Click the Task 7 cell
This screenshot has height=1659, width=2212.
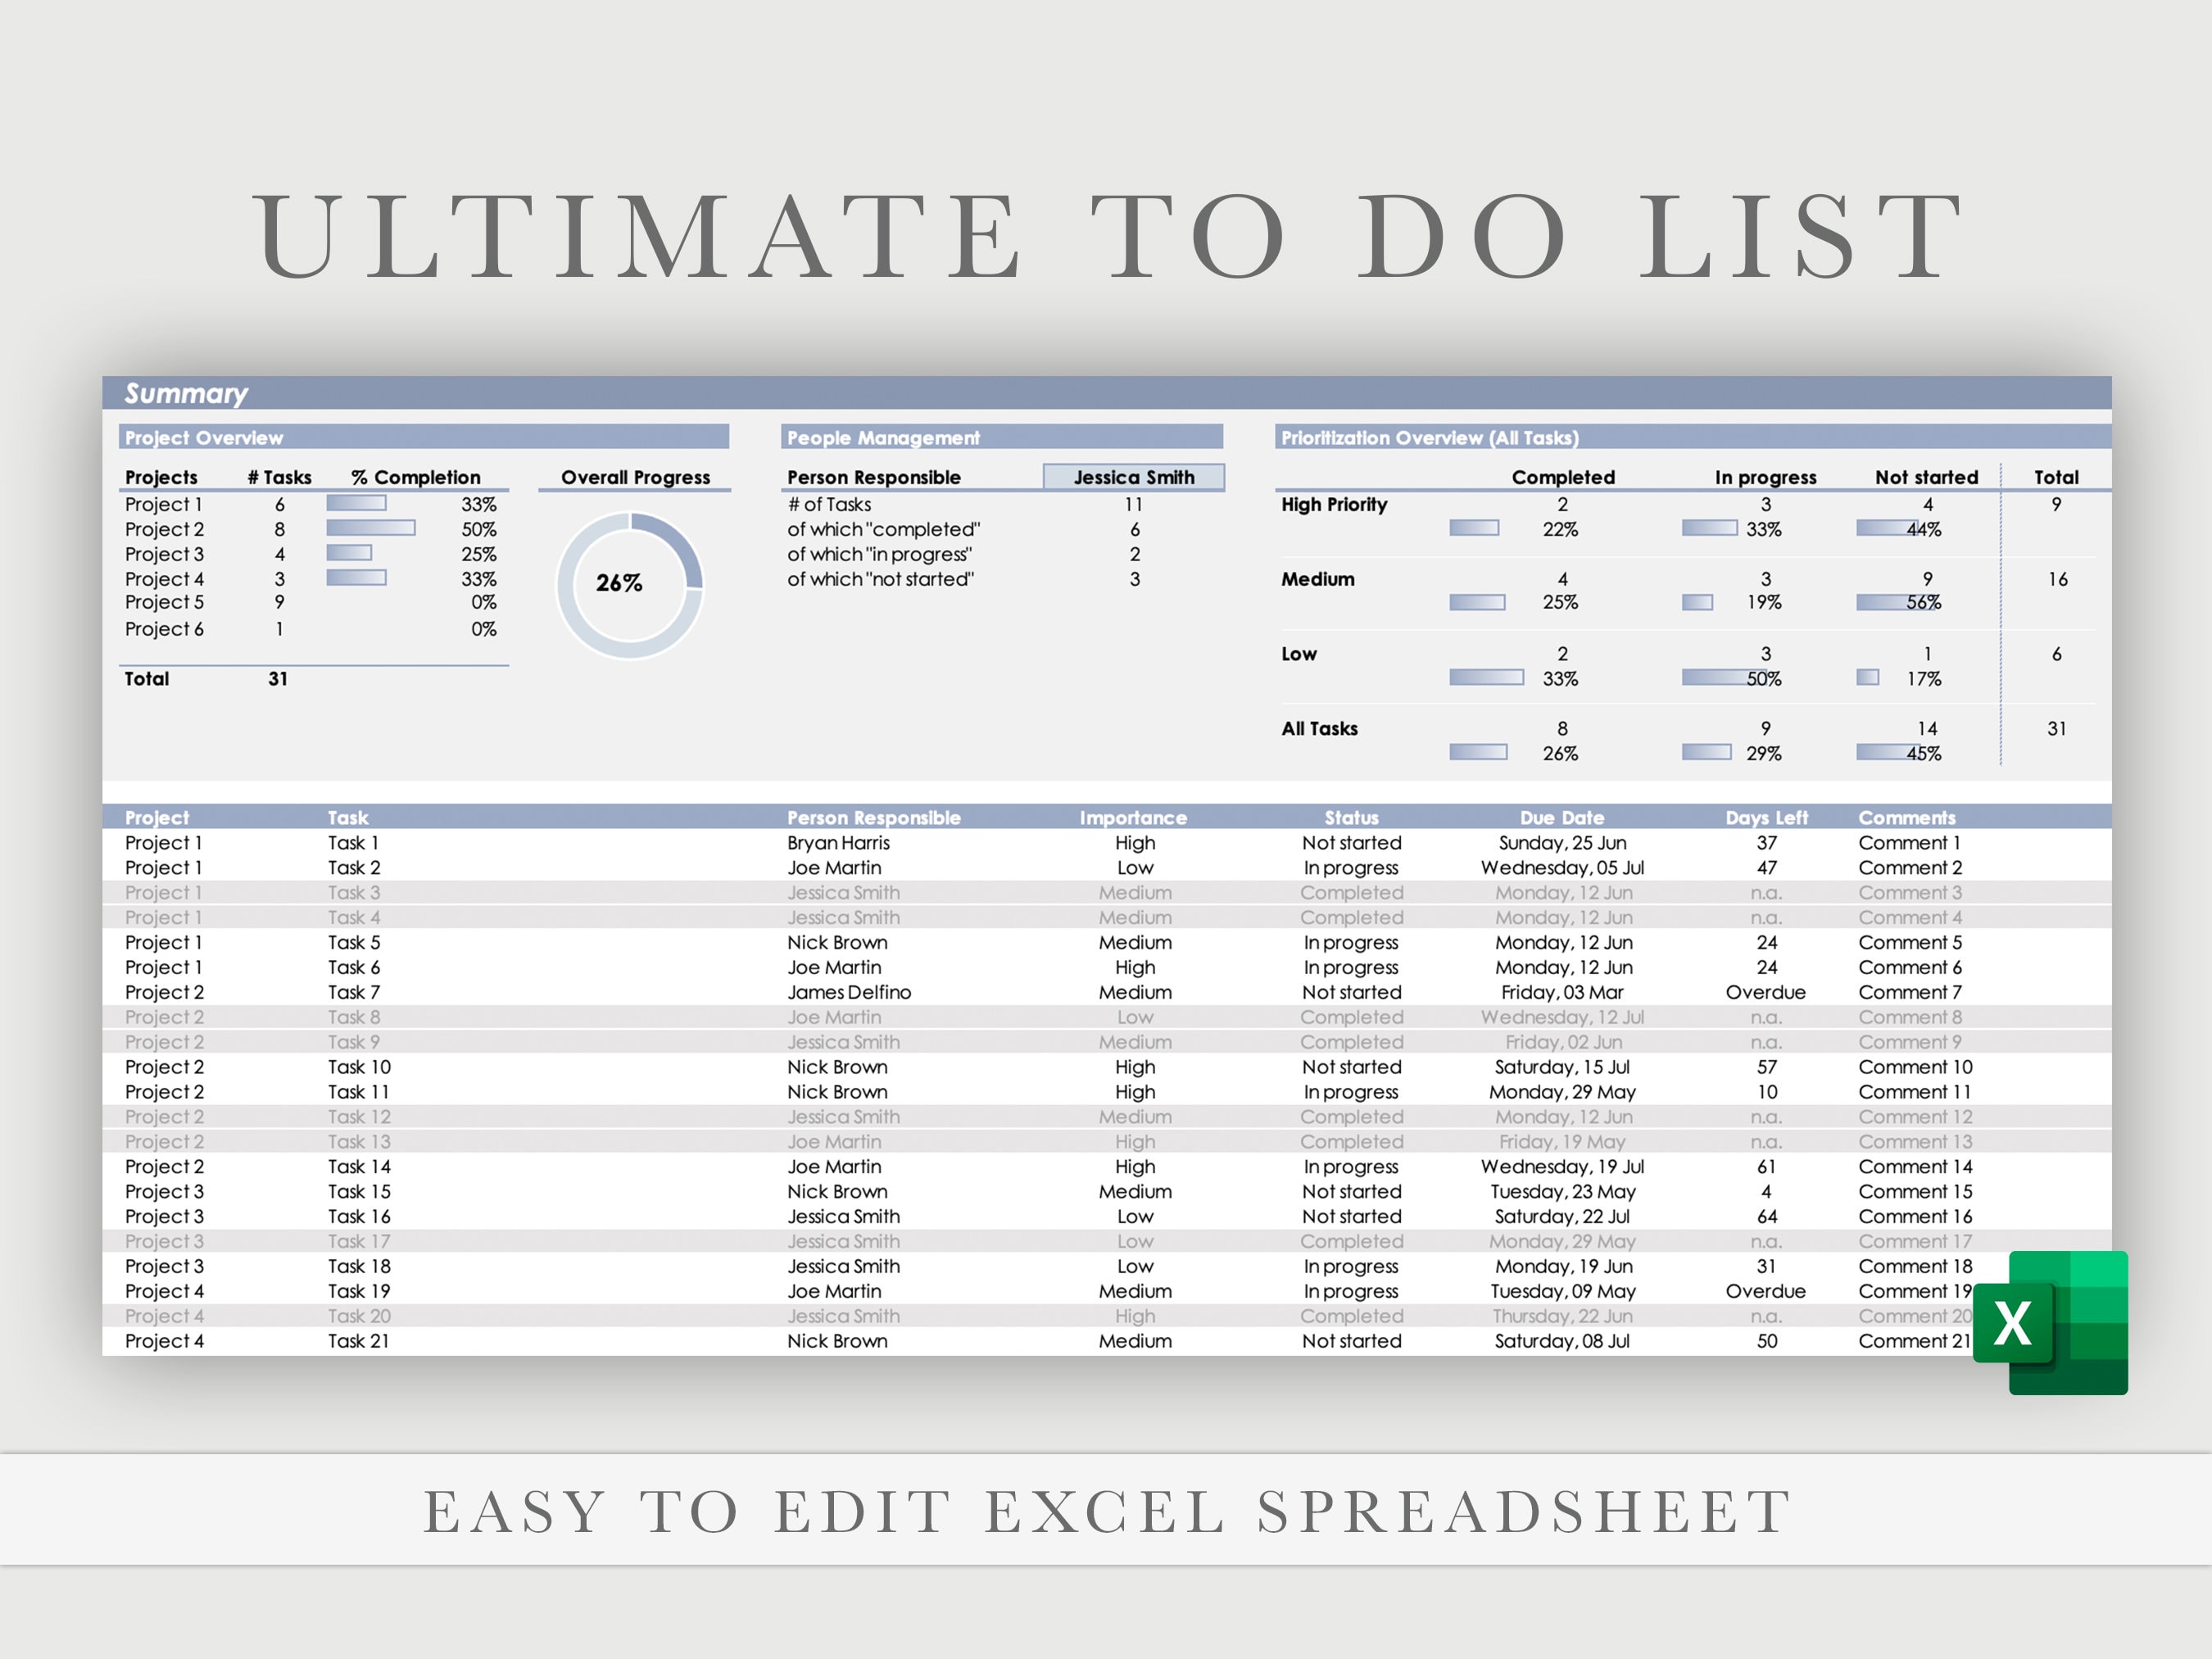pyautogui.click(x=353, y=992)
